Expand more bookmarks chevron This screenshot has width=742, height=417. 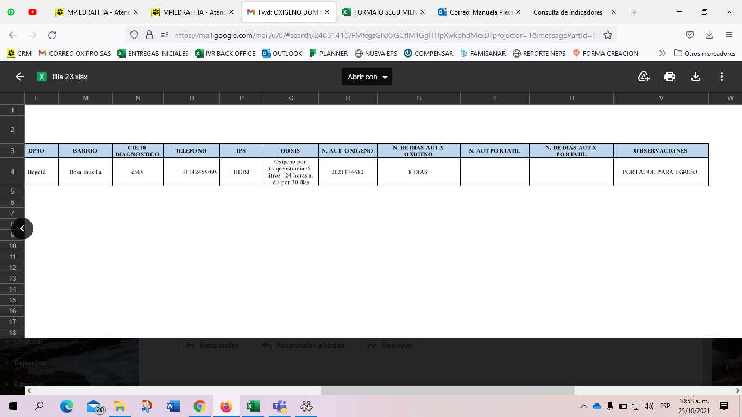pyautogui.click(x=662, y=53)
